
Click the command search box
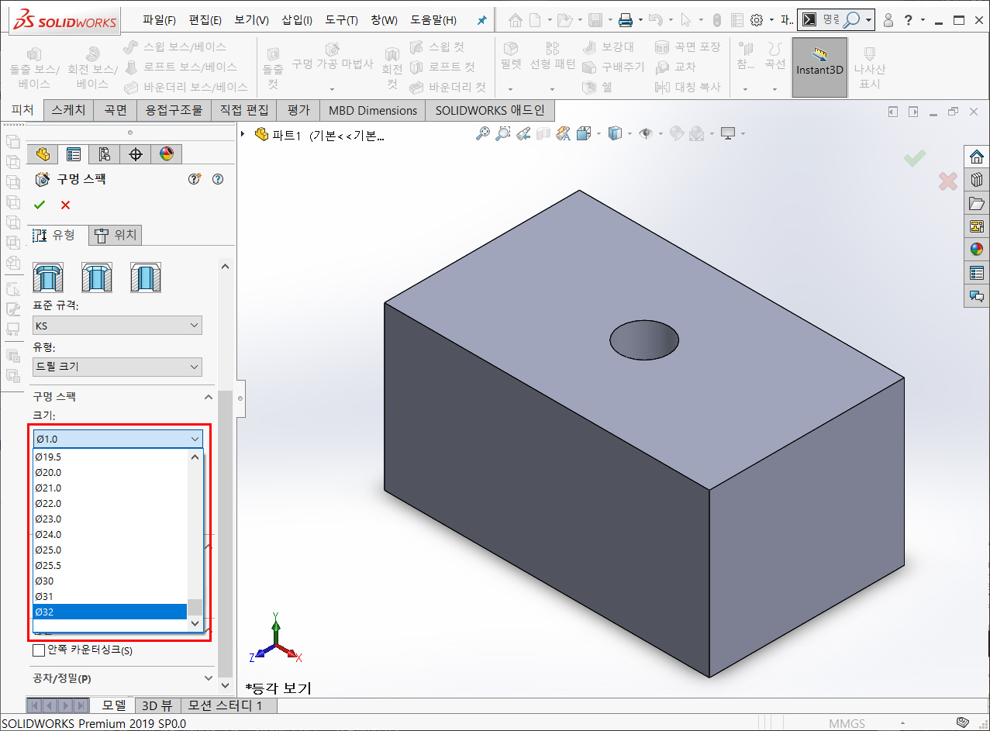[836, 20]
